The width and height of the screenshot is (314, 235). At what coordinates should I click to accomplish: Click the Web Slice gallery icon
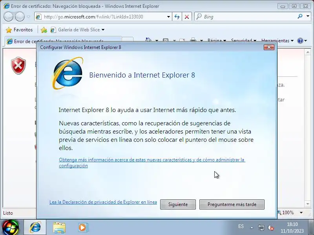tap(53, 30)
